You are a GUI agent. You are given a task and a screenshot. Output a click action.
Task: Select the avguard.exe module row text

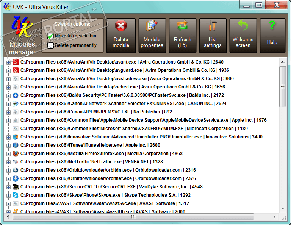click(125, 70)
